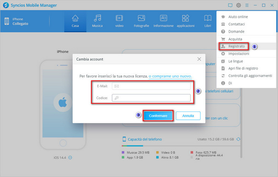This screenshot has width=278, height=177.
Task: Click the Syncios logo icon
Action: pyautogui.click(x=6, y=5)
